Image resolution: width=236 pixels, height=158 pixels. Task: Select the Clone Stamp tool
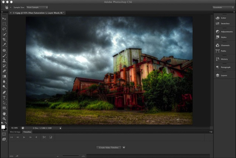(x=4, y=60)
